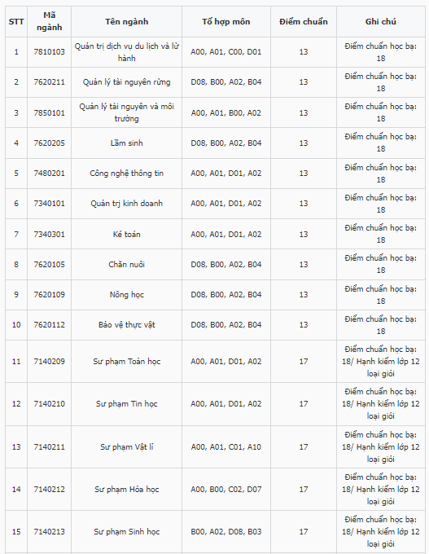The image size is (429, 554).
Task: Click the Quản trị kinh doanh cell
Action: [x=126, y=204]
